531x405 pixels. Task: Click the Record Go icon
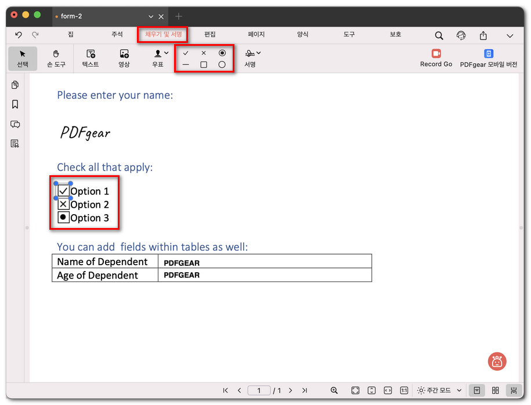point(436,53)
